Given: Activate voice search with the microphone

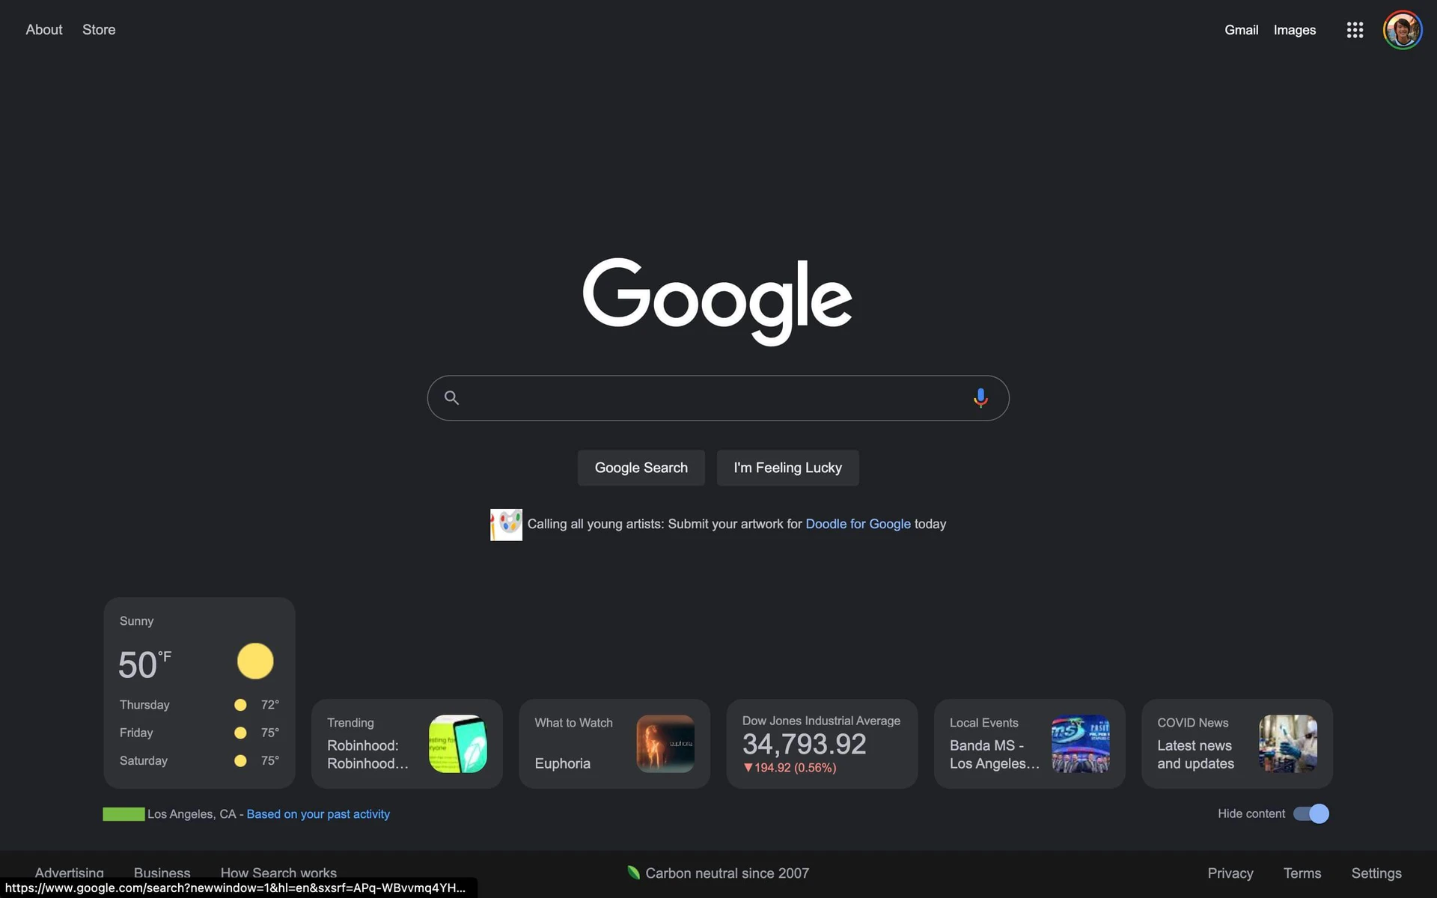Looking at the screenshot, I should pyautogui.click(x=980, y=397).
